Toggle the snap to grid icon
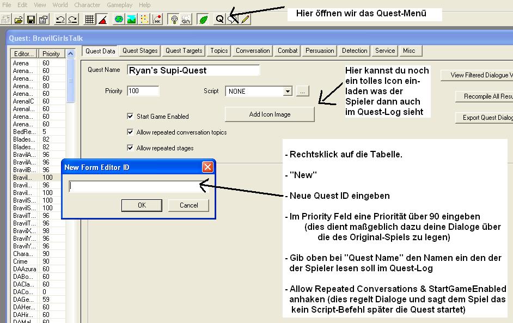 pos(90,19)
